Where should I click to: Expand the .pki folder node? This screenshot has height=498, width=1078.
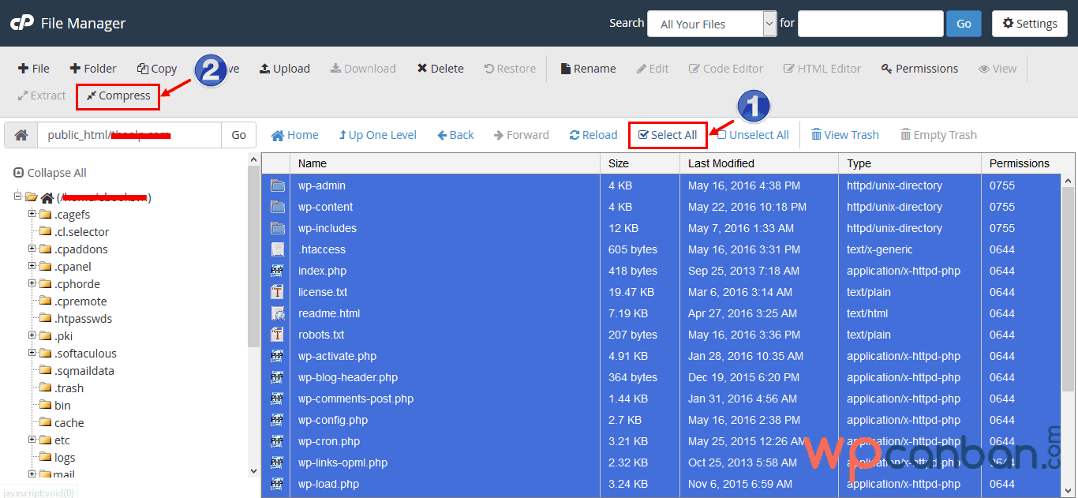(32, 335)
